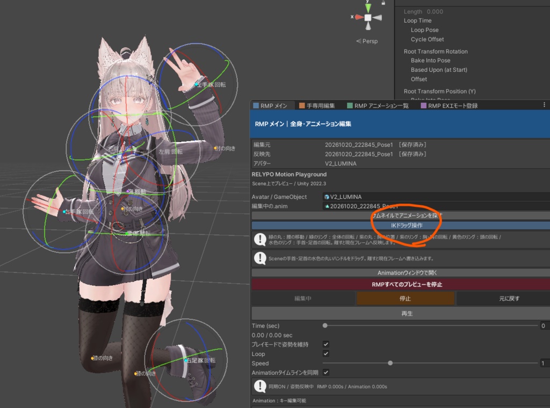Click the green Y axis cone on scene gizmo
Image resolution: width=550 pixels, height=408 pixels.
click(367, 8)
